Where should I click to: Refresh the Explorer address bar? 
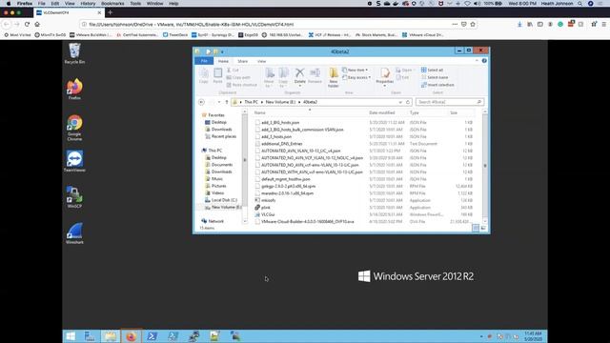click(x=408, y=102)
